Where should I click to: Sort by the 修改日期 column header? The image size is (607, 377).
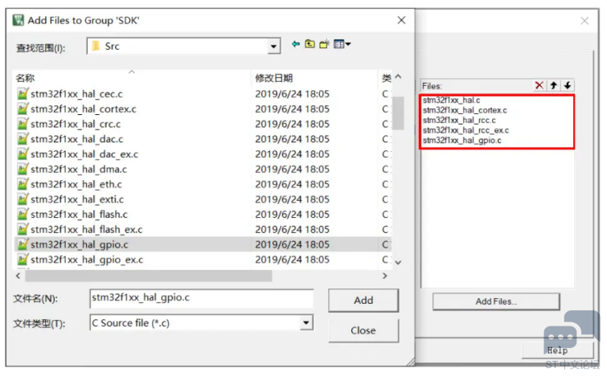coord(273,78)
